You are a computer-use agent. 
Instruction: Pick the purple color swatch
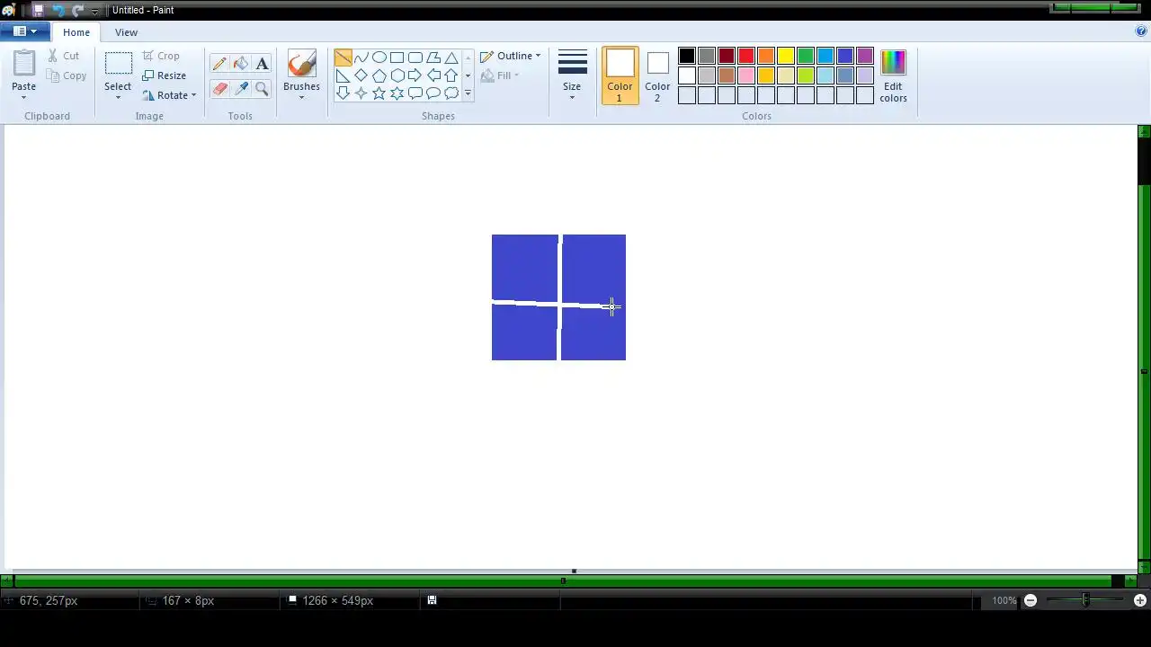coord(865,57)
